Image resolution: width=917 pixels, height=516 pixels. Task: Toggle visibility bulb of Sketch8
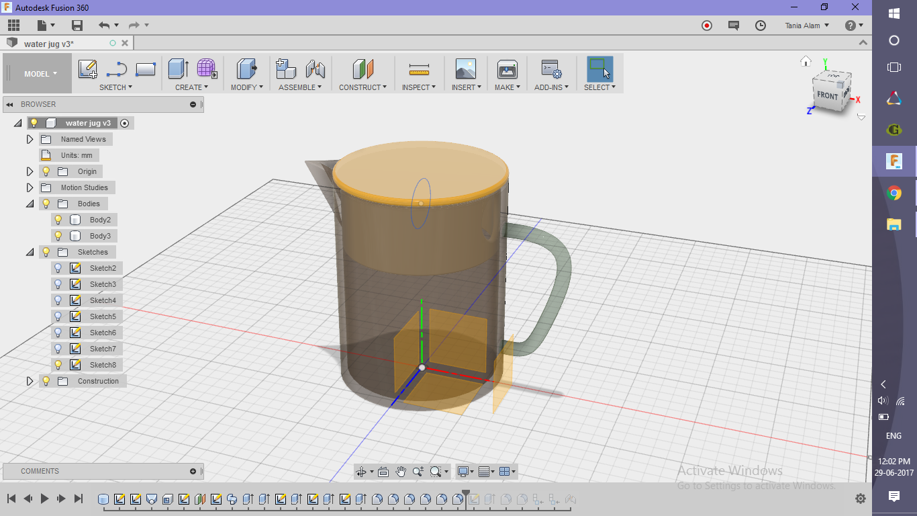click(58, 365)
